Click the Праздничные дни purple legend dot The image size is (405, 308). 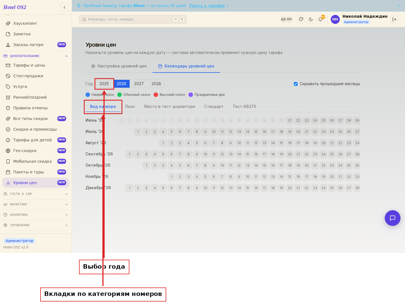tap(191, 95)
